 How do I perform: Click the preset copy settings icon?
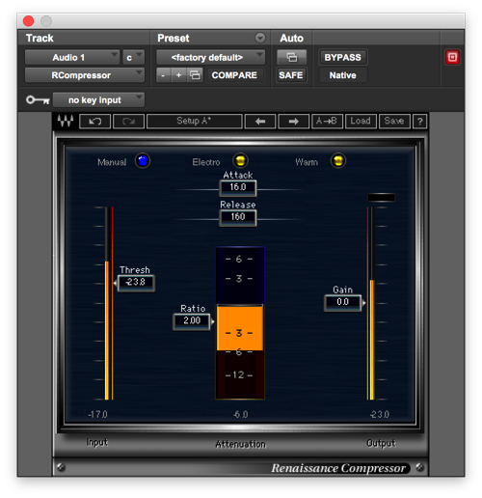(x=195, y=75)
